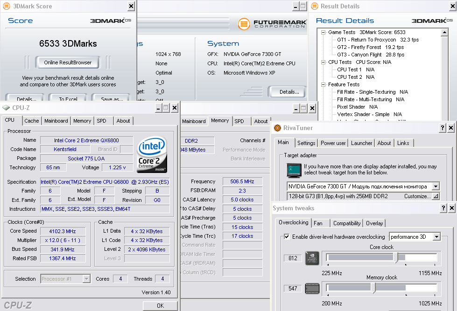Switch to RivaTuner Power user tab
The image size is (457, 311).
tap(333, 143)
